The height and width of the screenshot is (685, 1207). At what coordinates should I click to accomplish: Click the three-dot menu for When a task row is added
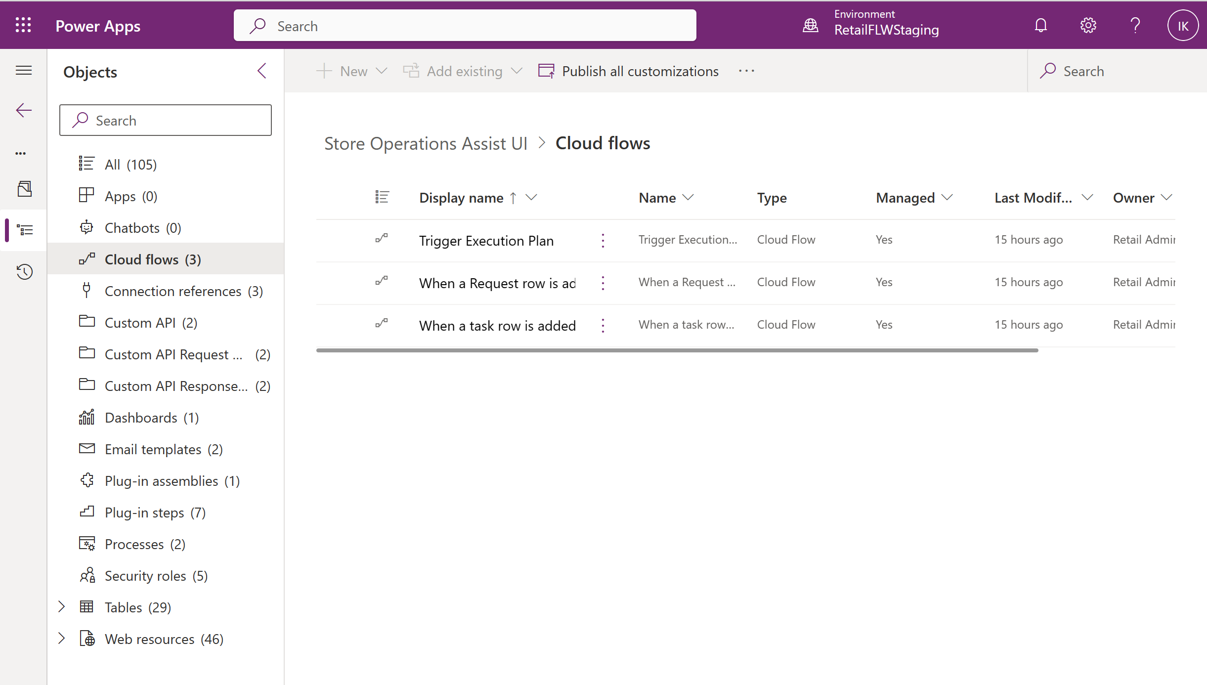pyautogui.click(x=603, y=323)
